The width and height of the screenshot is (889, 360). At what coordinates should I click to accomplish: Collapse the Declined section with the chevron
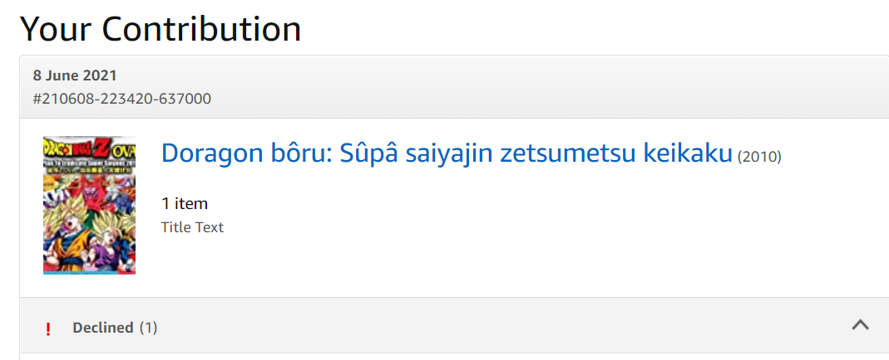(x=861, y=325)
